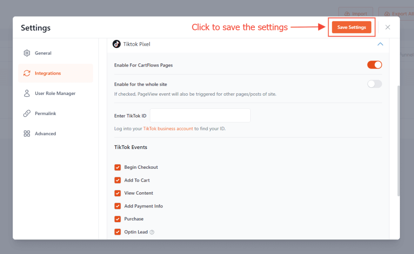Click the Advanced grid icon
The height and width of the screenshot is (254, 414).
pyautogui.click(x=27, y=134)
